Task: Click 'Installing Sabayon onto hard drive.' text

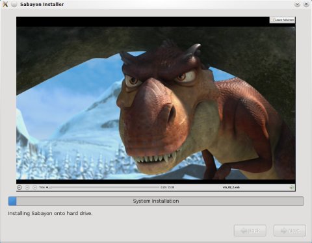Action: 50,214
